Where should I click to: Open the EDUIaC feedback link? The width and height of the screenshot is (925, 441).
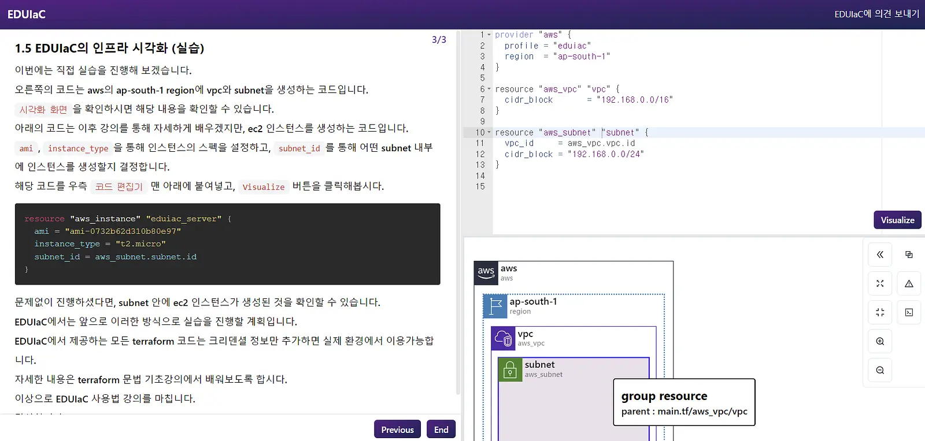pyautogui.click(x=876, y=14)
